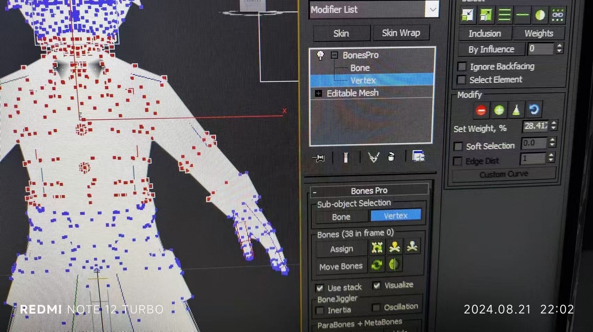The image size is (593, 332).
Task: Click the grow selection icon
Action: point(486,15)
